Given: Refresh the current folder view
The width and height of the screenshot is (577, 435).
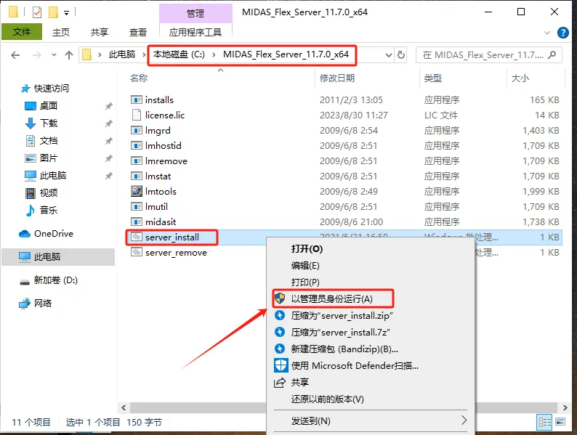Looking at the screenshot, I should 401,55.
